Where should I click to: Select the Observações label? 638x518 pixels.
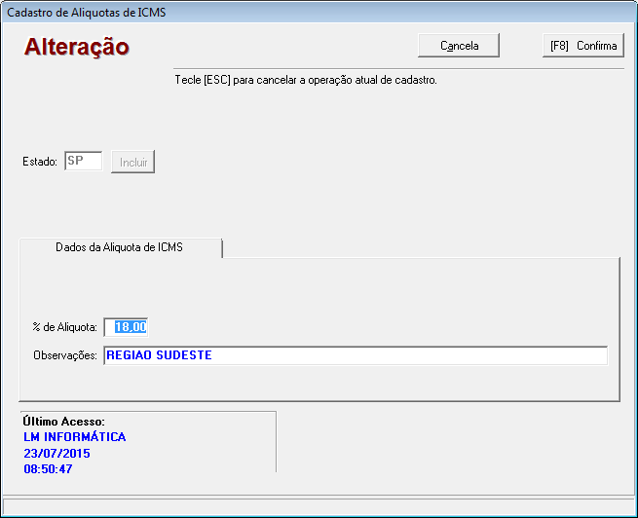tap(65, 356)
